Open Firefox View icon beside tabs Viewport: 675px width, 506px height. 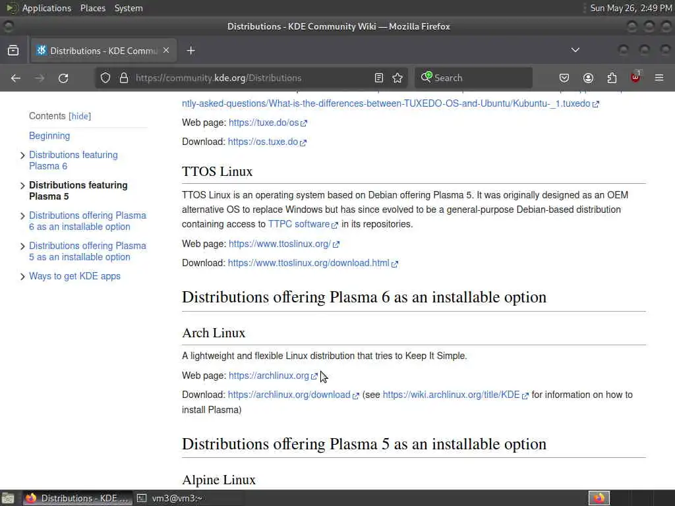tap(13, 51)
